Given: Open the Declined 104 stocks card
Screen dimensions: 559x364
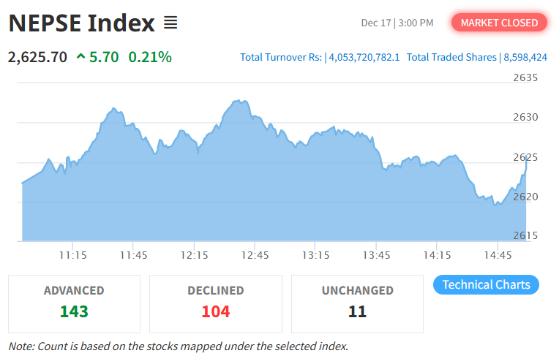Looking at the screenshot, I should coord(215,303).
